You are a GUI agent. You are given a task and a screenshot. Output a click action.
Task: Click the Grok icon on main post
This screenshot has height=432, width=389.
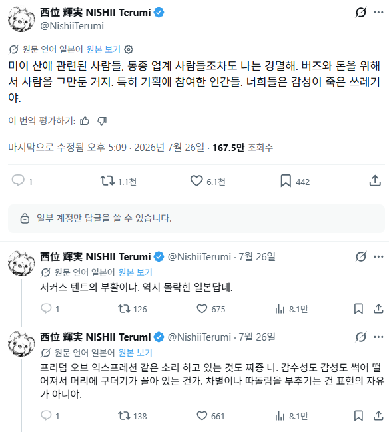click(361, 13)
